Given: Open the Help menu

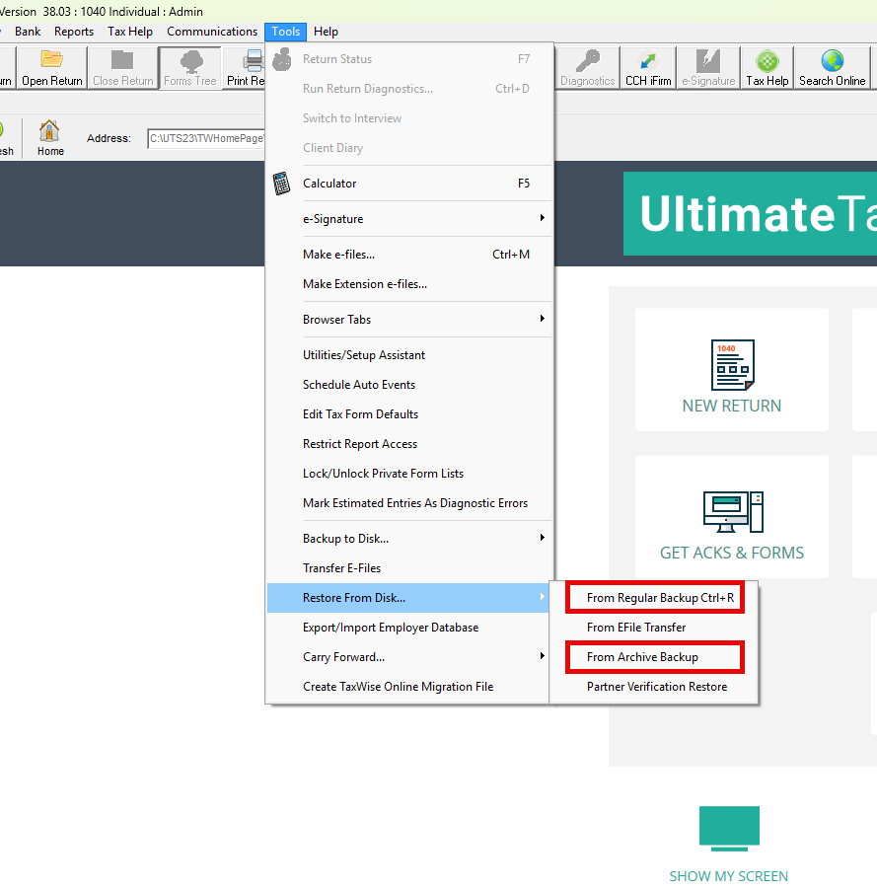Looking at the screenshot, I should (326, 32).
